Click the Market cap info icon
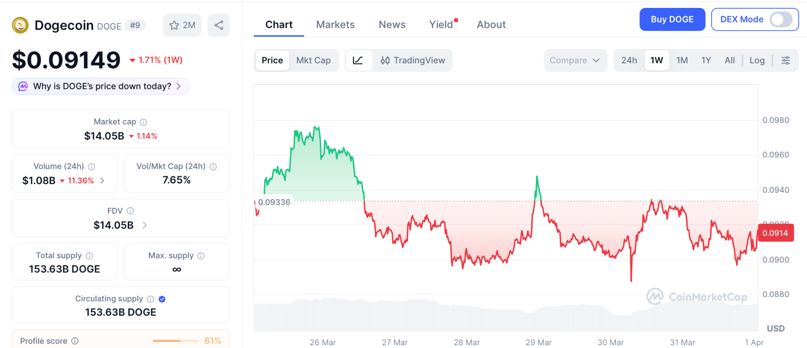Image resolution: width=807 pixels, height=348 pixels. (x=143, y=122)
